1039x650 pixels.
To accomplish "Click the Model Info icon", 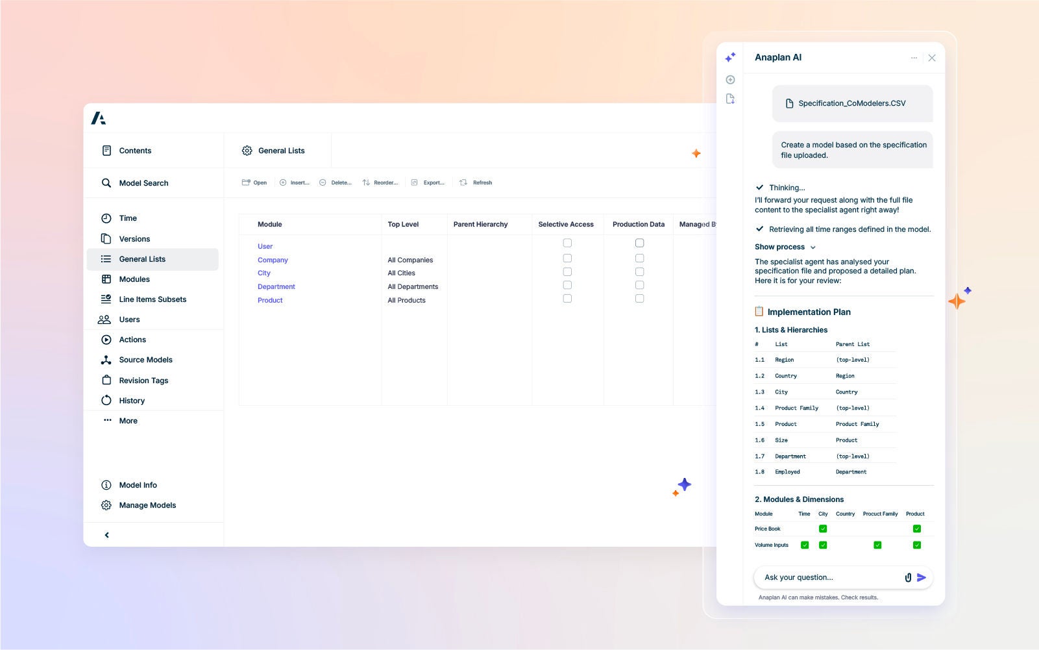I will 106,485.
